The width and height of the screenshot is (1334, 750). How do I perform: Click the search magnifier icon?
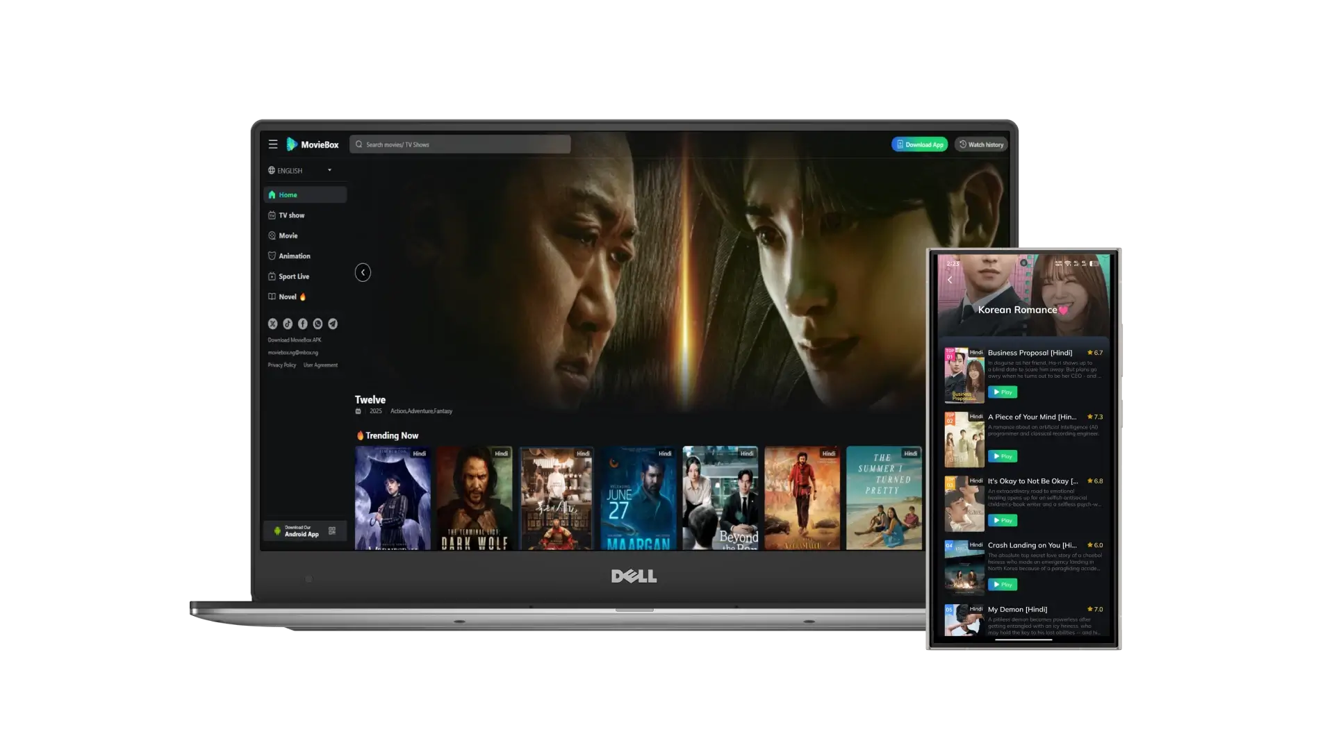pyautogui.click(x=359, y=144)
